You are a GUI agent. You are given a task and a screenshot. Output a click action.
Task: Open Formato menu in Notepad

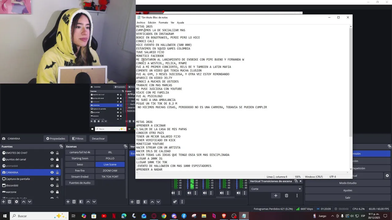pyautogui.click(x=163, y=23)
